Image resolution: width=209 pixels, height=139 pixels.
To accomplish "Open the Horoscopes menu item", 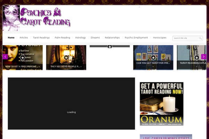I will tap(160, 38).
